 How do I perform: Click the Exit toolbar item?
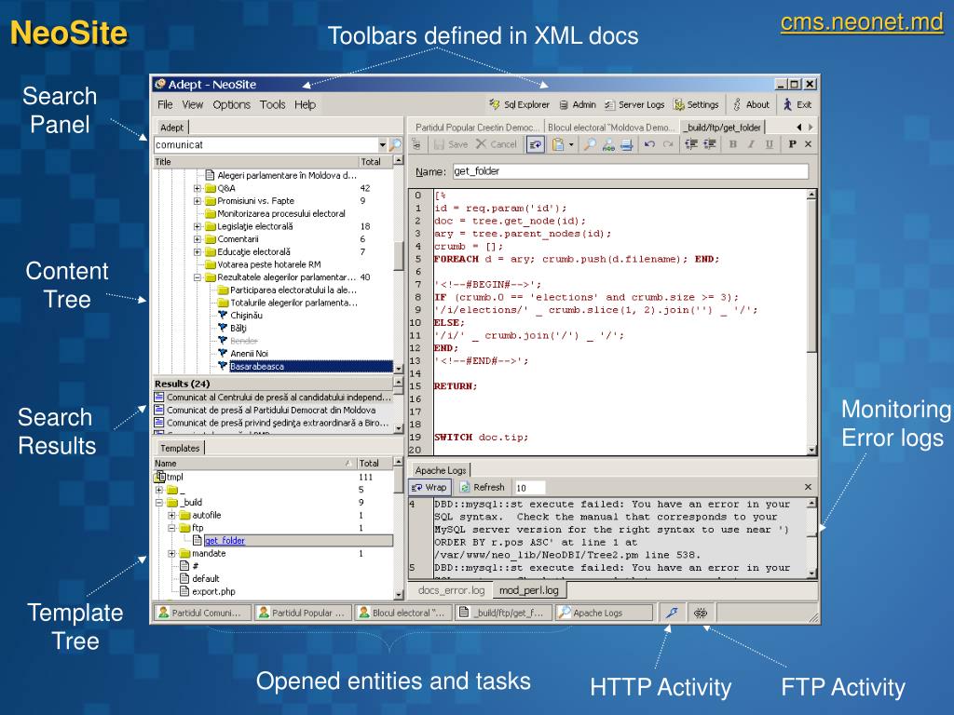(x=797, y=104)
